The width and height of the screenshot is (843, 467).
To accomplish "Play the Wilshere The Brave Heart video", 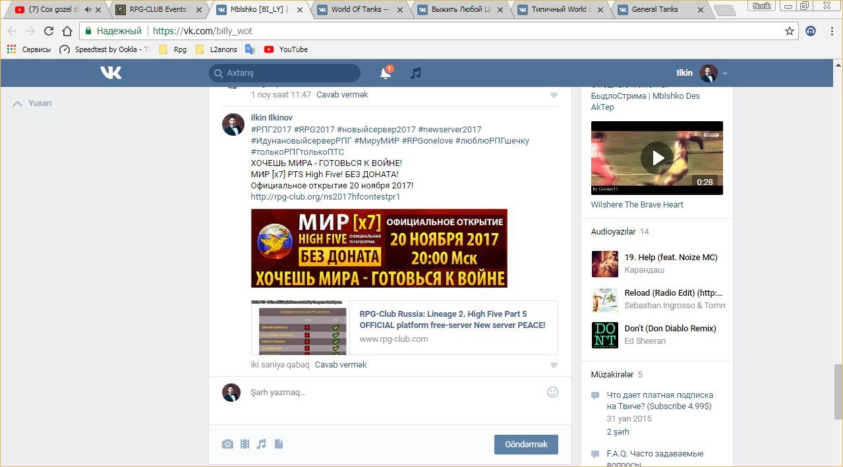I will pos(657,158).
